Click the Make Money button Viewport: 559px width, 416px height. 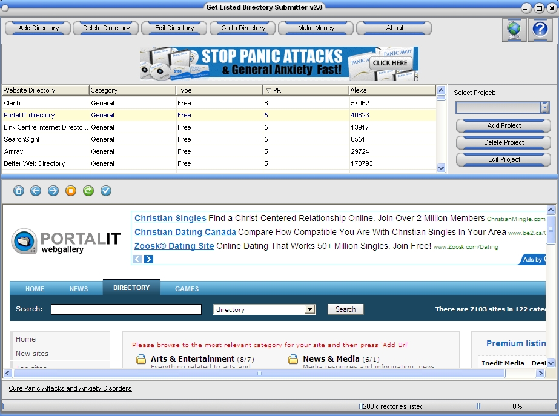[316, 28]
